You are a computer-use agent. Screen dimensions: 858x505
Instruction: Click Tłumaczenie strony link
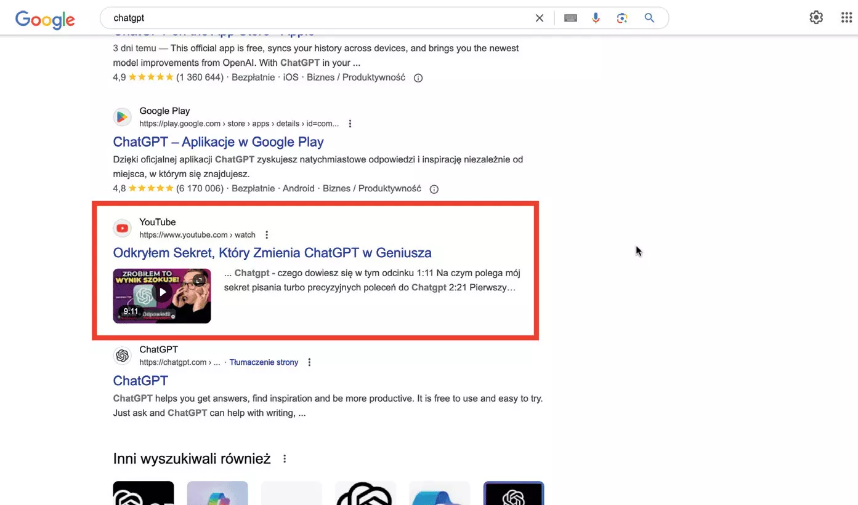click(x=264, y=362)
